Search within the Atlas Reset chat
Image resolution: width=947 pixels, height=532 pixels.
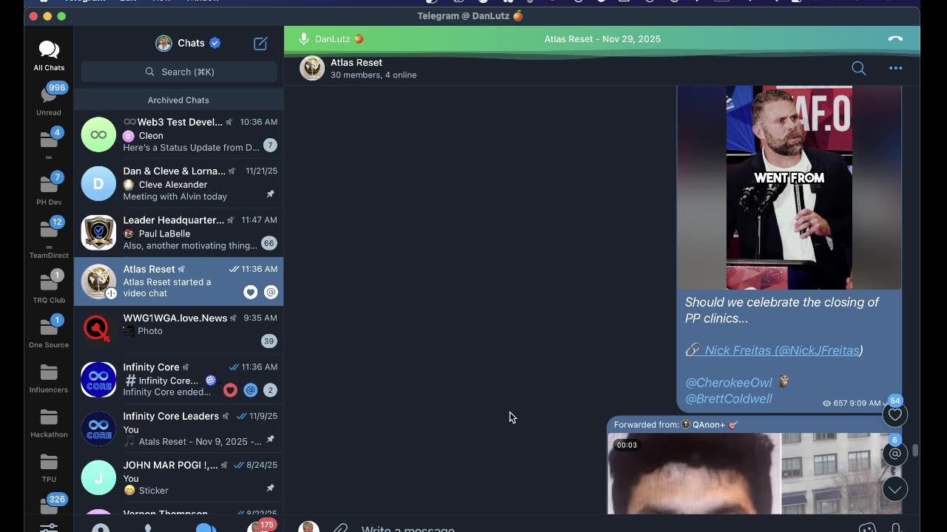[x=858, y=68]
